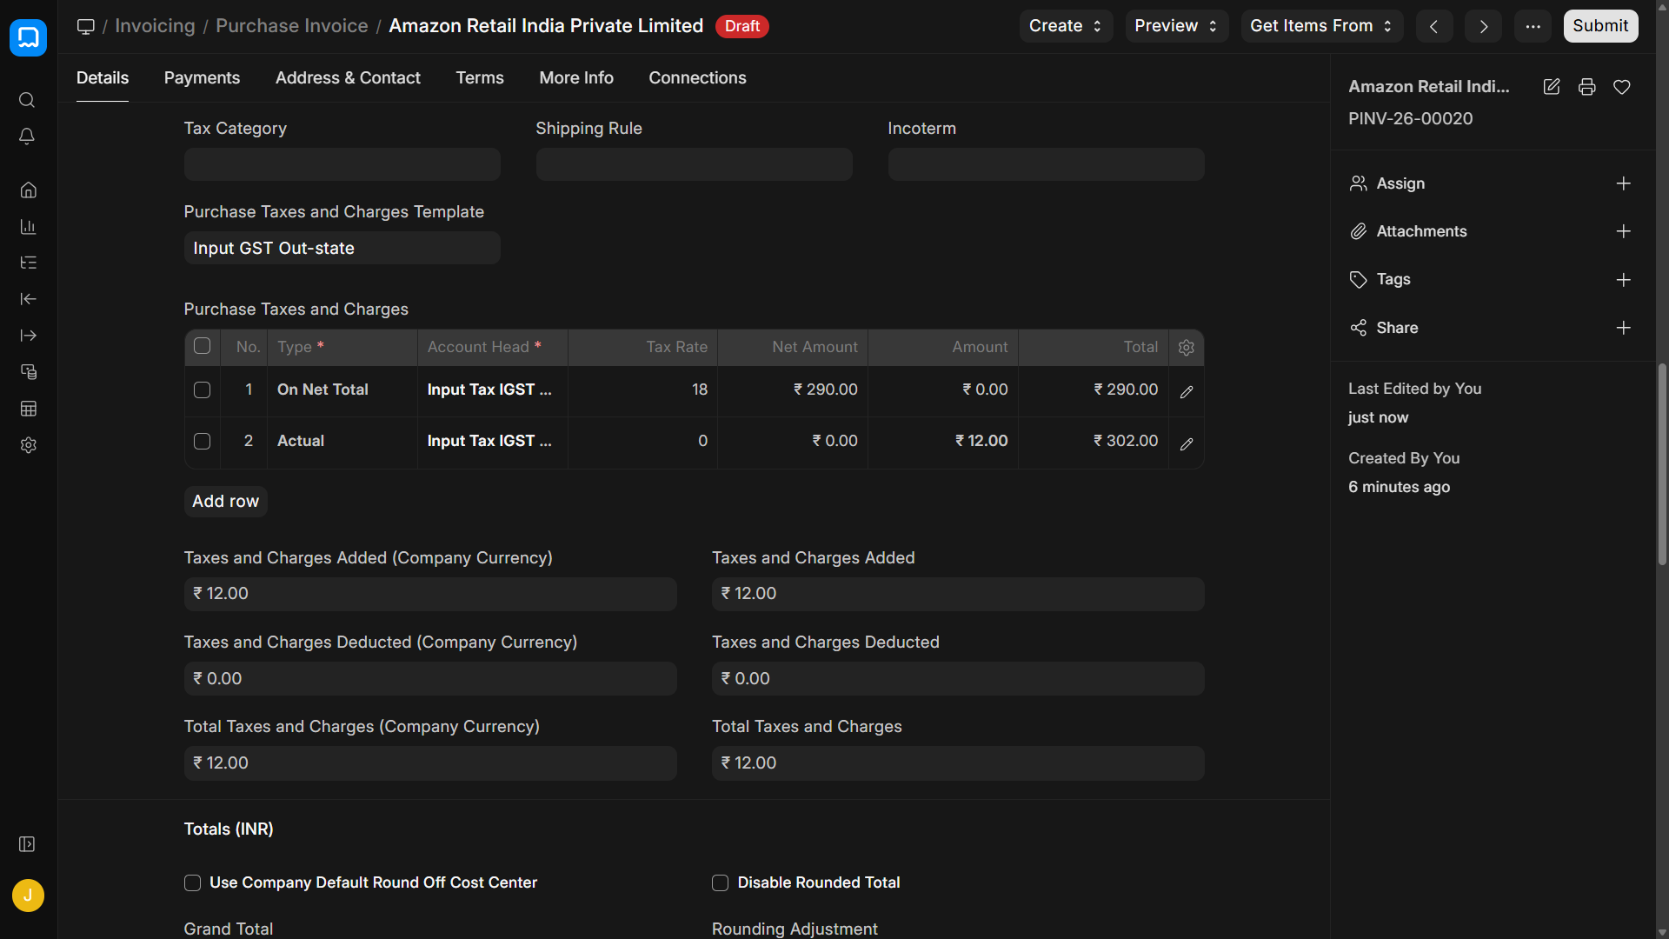Click the tree list icon in sidebar
The height and width of the screenshot is (939, 1669).
tap(28, 263)
